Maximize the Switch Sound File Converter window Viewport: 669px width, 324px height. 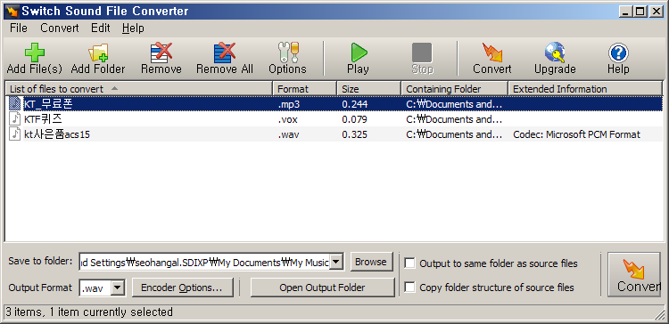pos(640,12)
